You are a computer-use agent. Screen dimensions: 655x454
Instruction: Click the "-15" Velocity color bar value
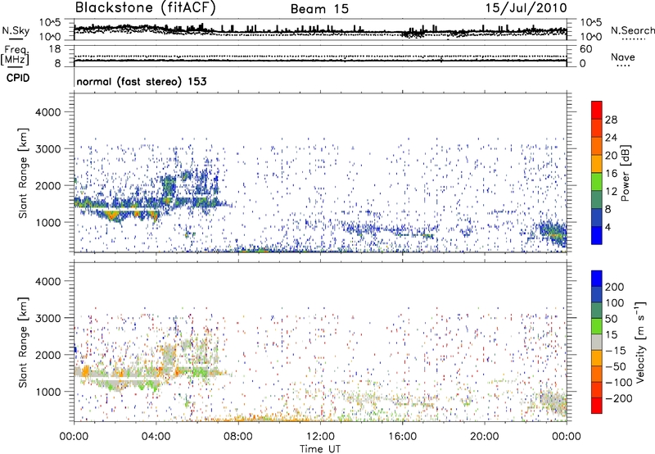(x=616, y=351)
